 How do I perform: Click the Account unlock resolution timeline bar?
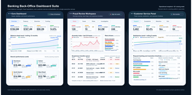coord(167,64)
